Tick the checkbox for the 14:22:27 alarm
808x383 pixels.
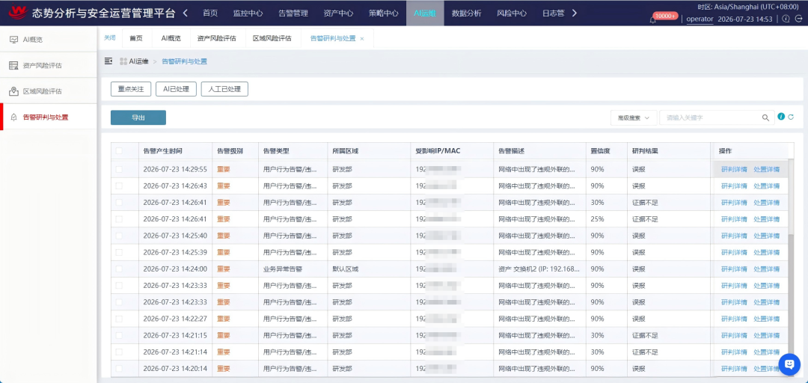[119, 319]
